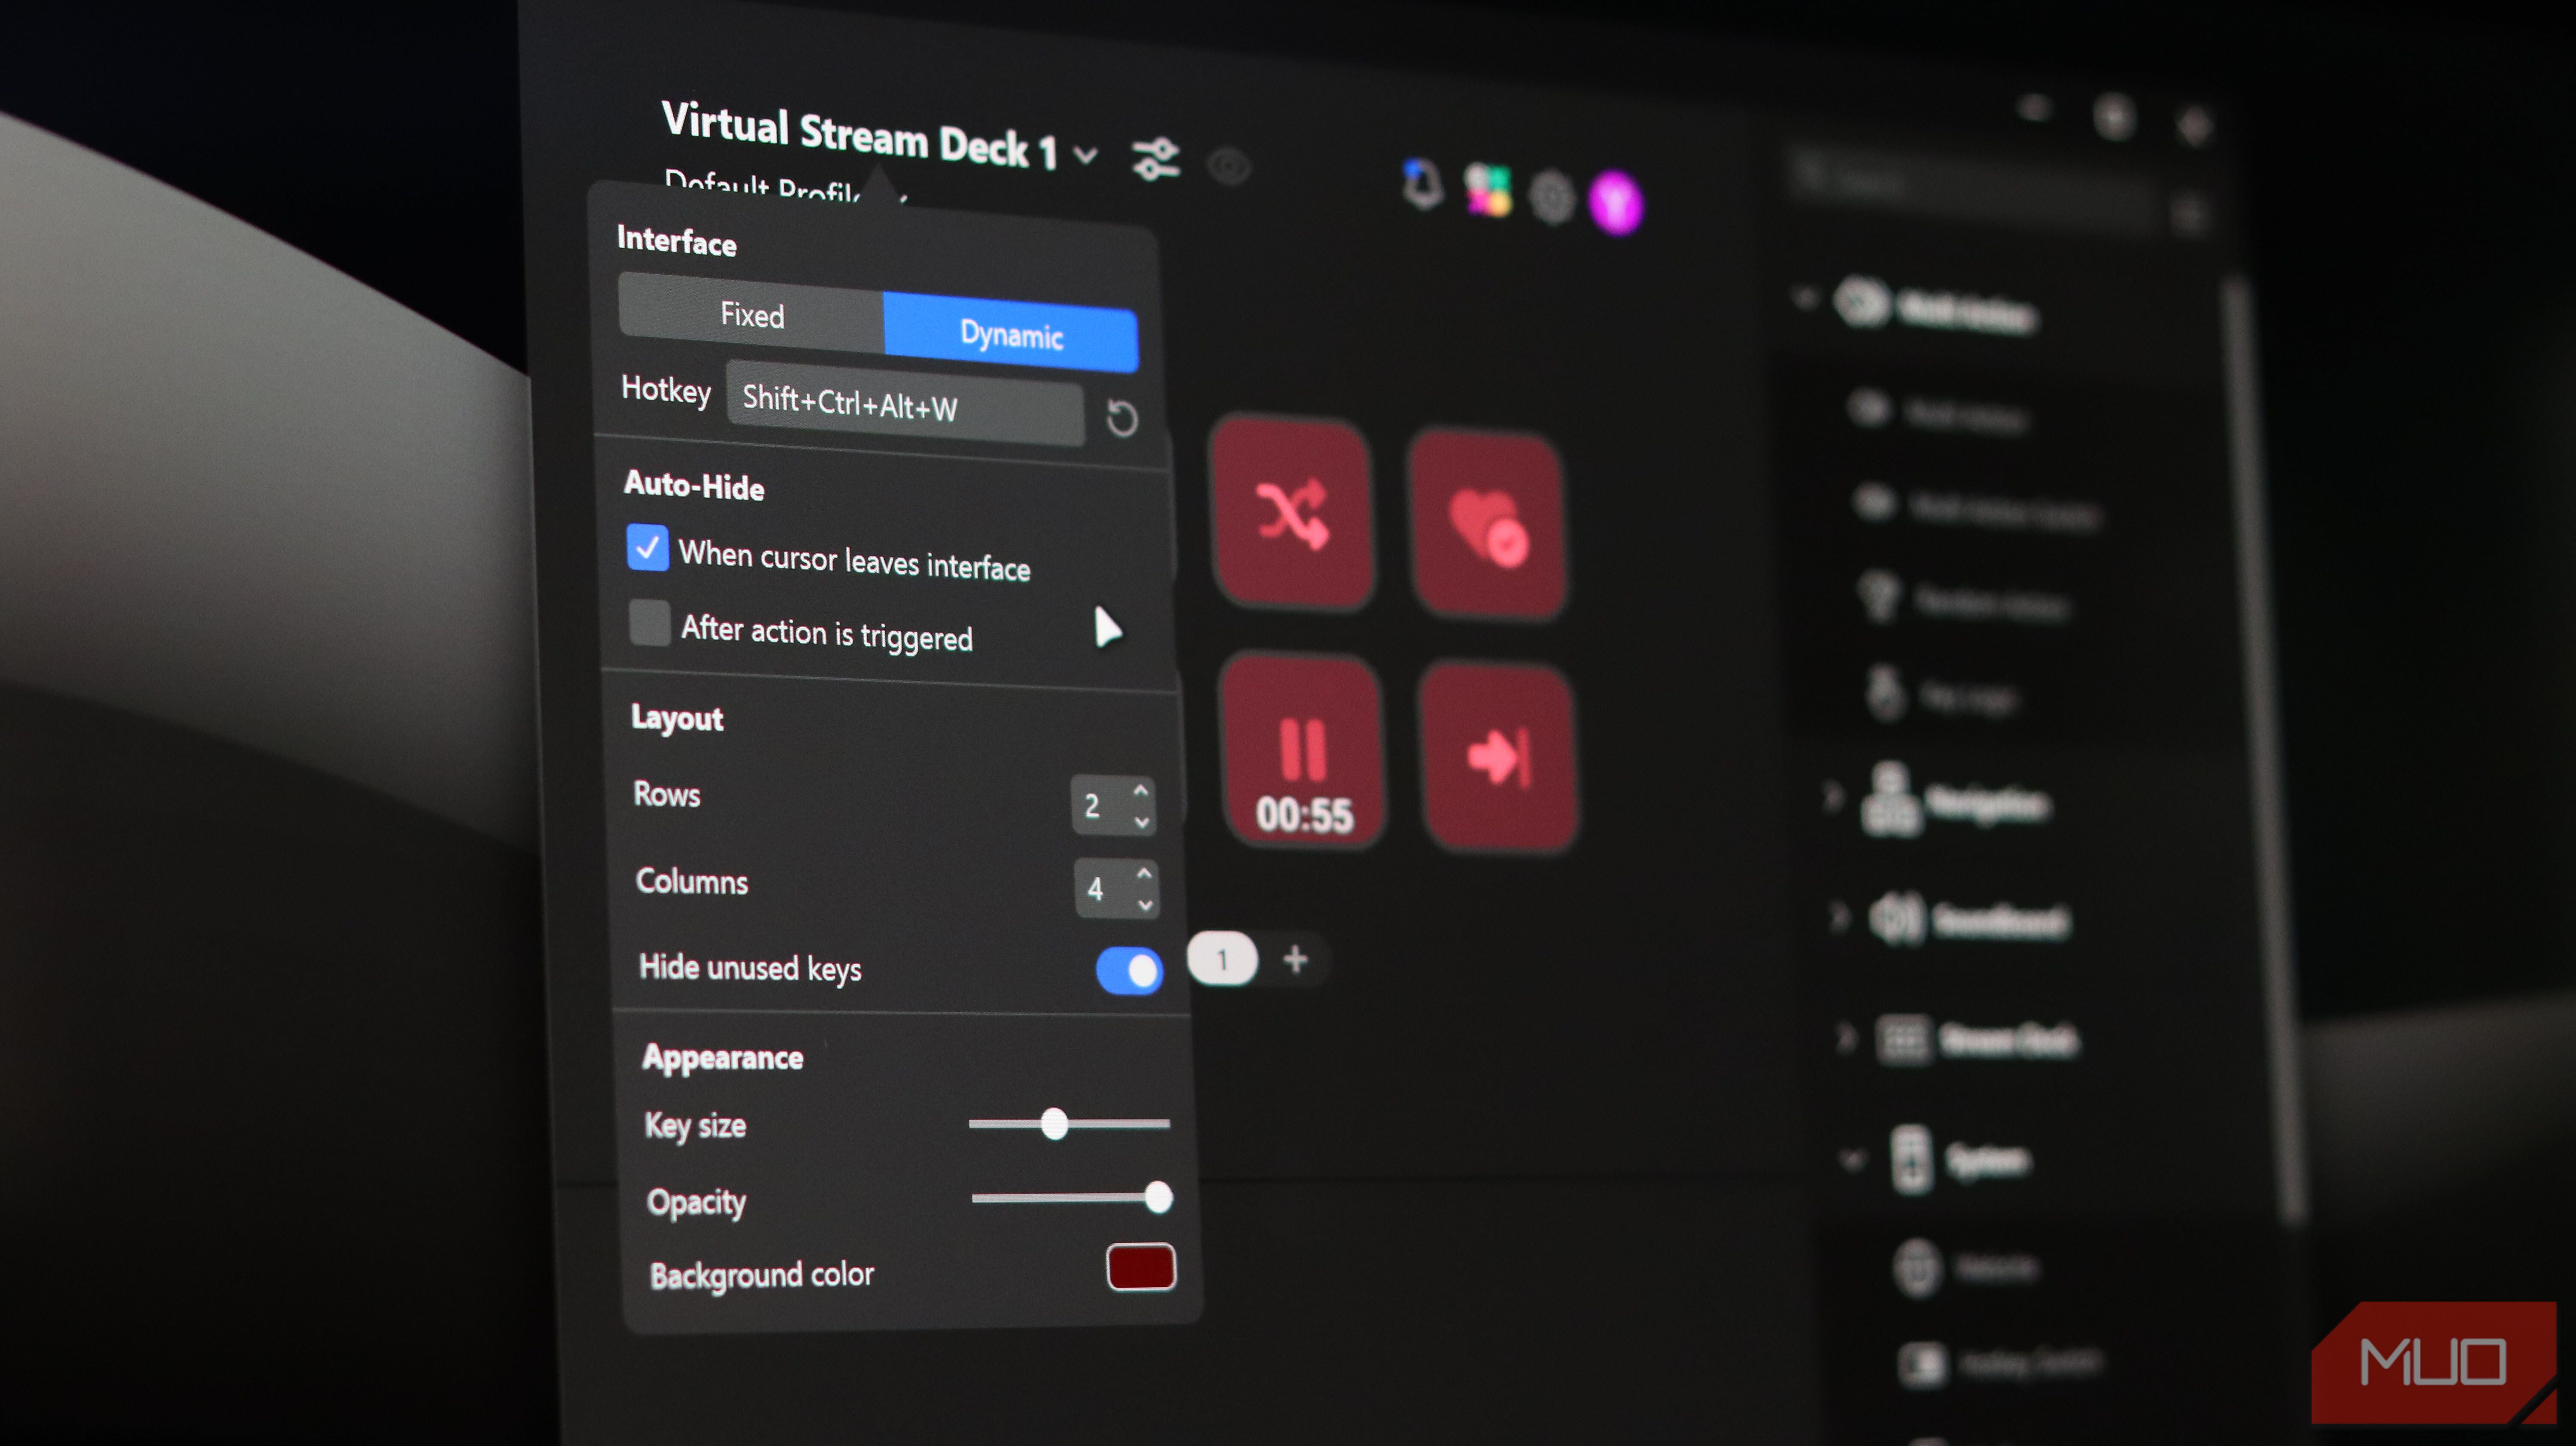2576x1446 pixels.
Task: Open the preferences gear icon
Action: click(x=1551, y=196)
